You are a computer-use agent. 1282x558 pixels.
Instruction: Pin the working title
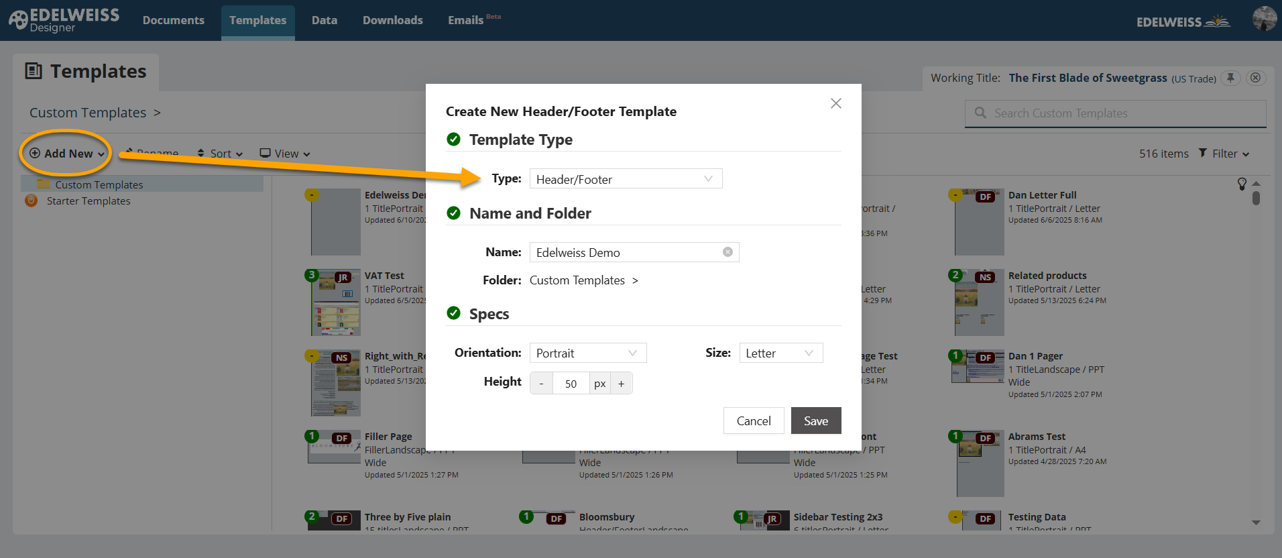(1230, 78)
